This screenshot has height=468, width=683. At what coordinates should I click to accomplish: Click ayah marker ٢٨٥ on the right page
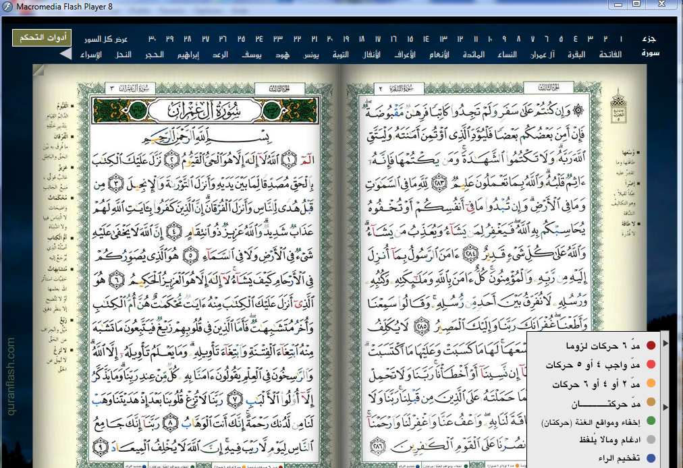(421, 326)
